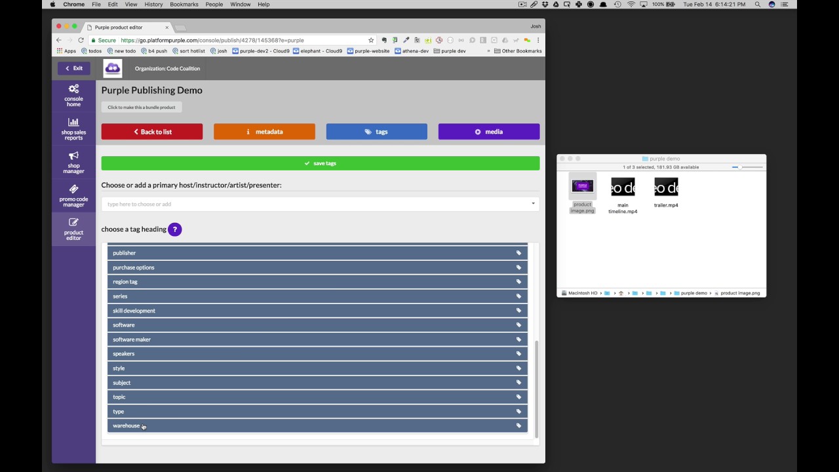Open Spotlight search in menu bar
The height and width of the screenshot is (472, 839).
pos(758,4)
